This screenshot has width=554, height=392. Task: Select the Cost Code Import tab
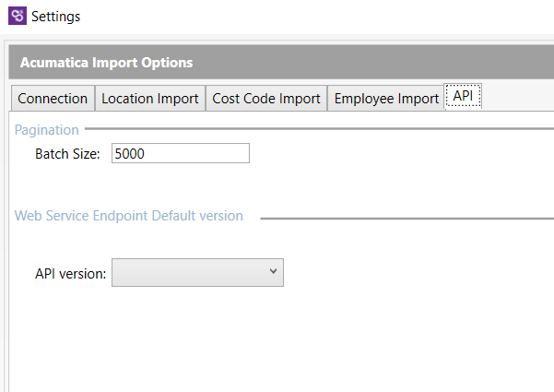coord(266,99)
